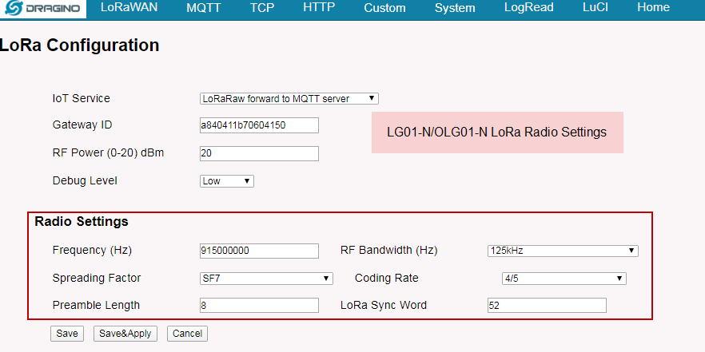Edit the LoRa Sync Word field

pos(548,306)
